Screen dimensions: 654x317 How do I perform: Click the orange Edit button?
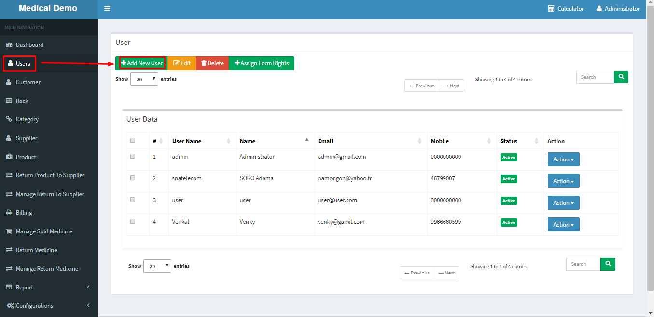tap(182, 63)
